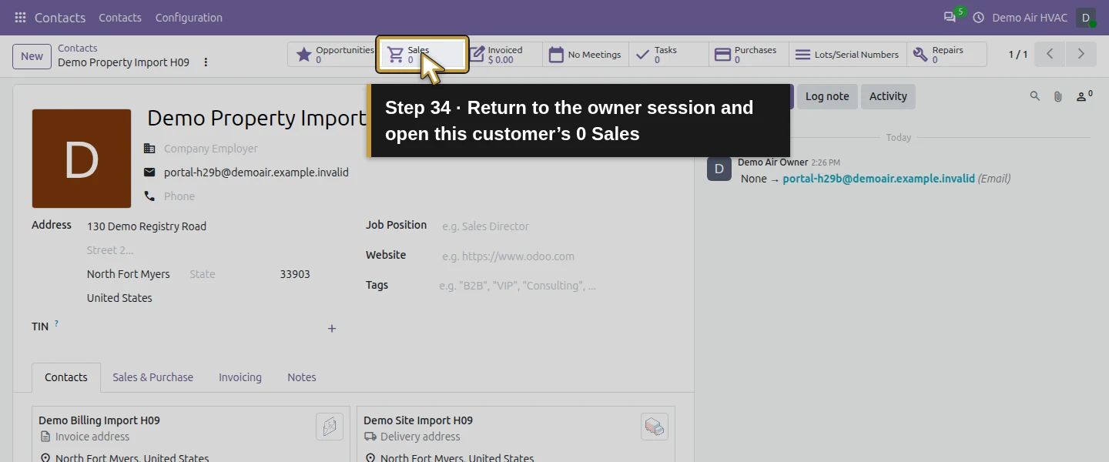
Task: Switch to the Contacts tab
Action: pyautogui.click(x=66, y=377)
